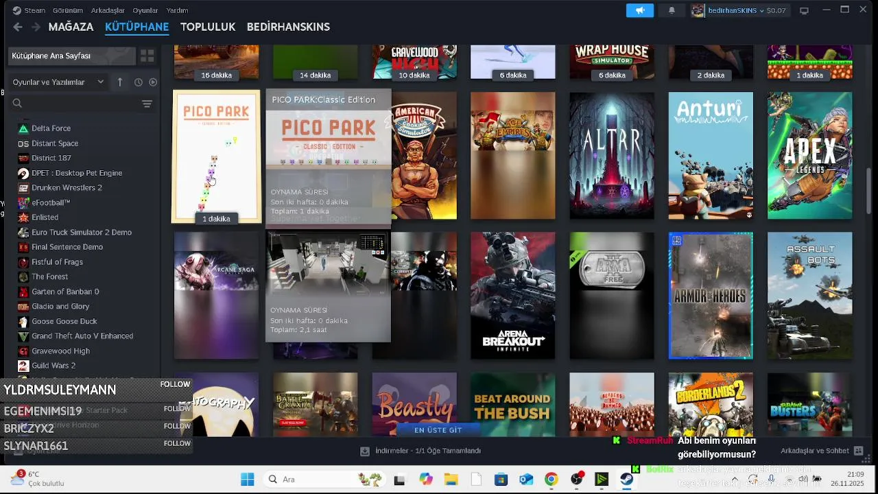
Task: Expand the Oyunlar ve Yazılımlar dropdown
Action: coord(58,82)
